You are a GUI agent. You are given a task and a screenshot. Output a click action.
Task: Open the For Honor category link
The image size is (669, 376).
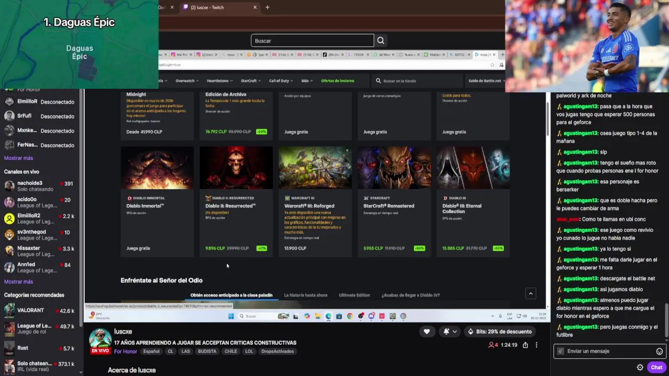click(125, 351)
